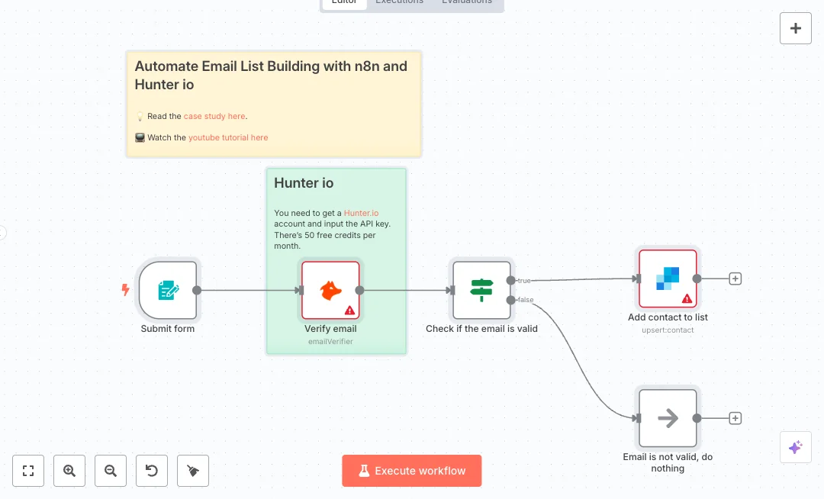Zoom in on the canvas

pos(69,471)
